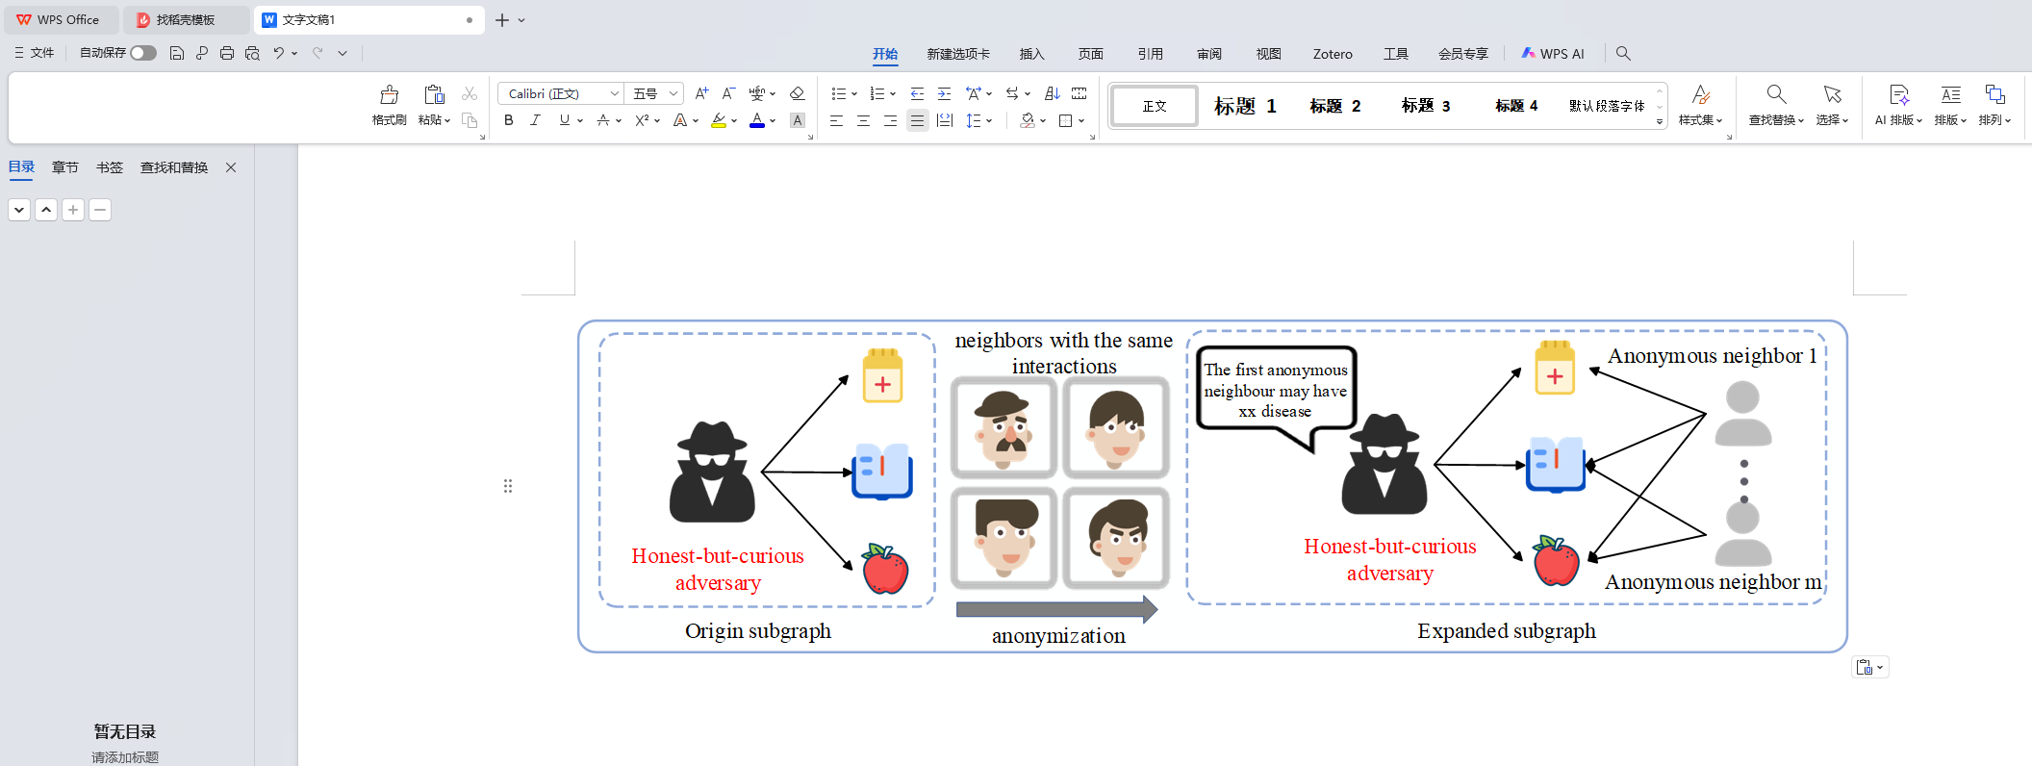The height and width of the screenshot is (766, 2032).
Task: Toggle Strikethrough formatting
Action: tap(603, 120)
